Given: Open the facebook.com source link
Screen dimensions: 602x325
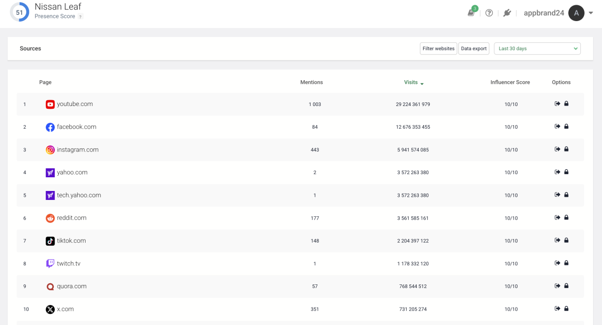Looking at the screenshot, I should click(77, 127).
